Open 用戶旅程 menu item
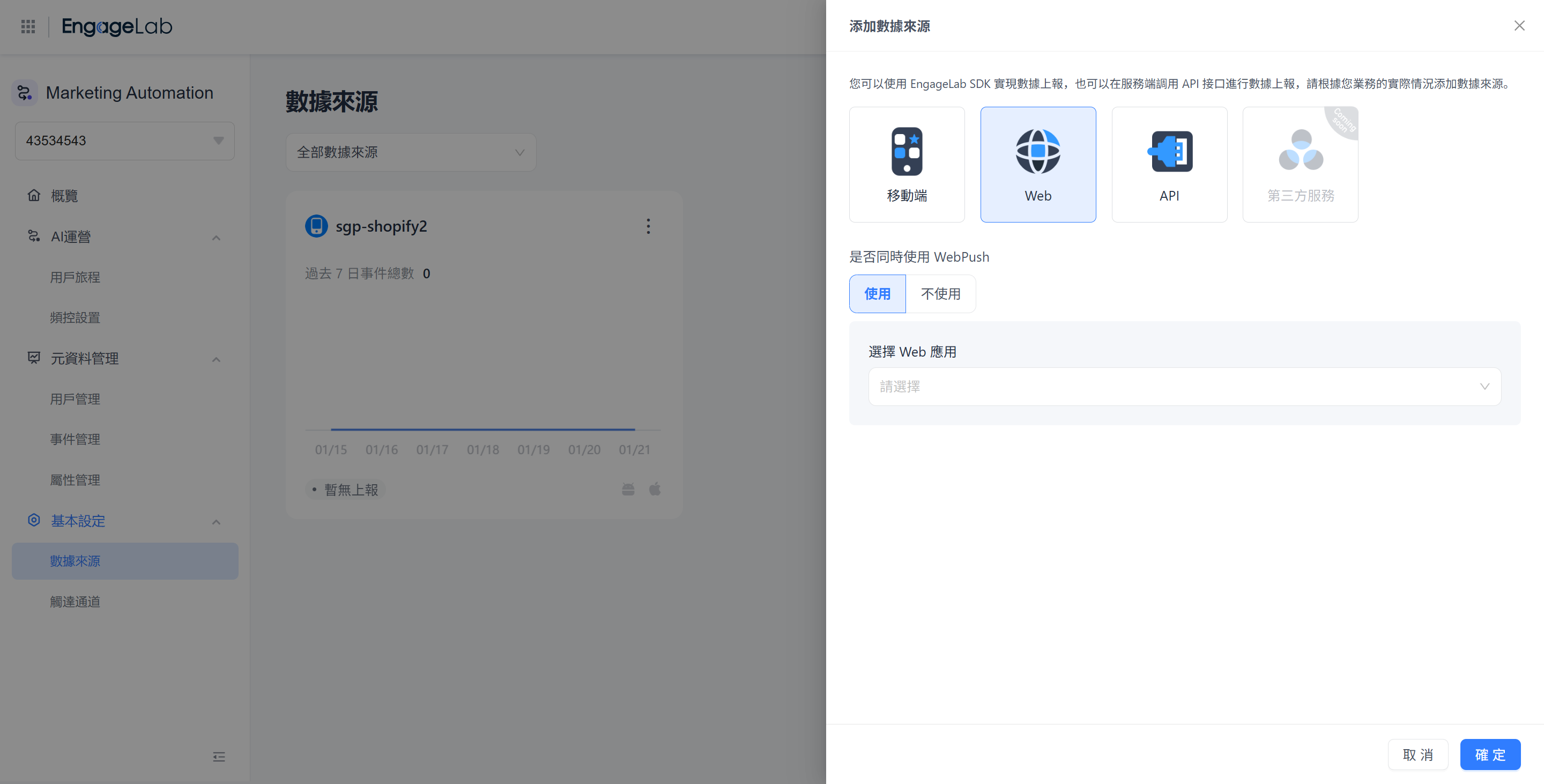Screen dimensions: 1544x784 75,277
